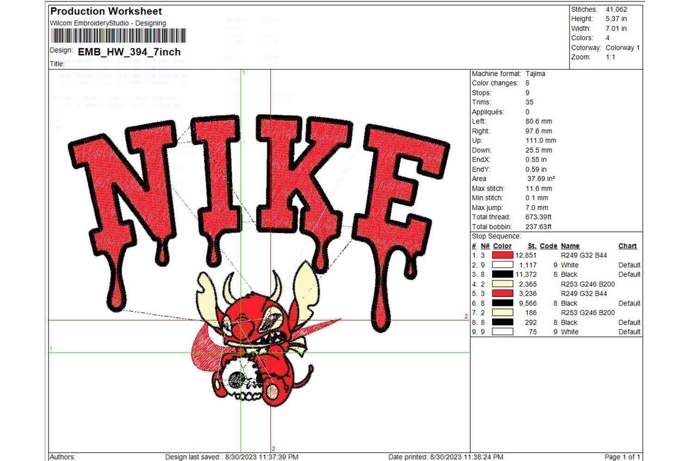Click the Max jump value "7.0 mm"
Screen dimensions: 694x461
537,208
